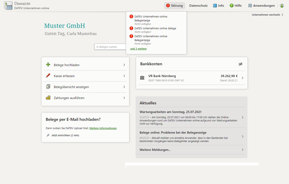The width and height of the screenshot is (289, 184).
Task: Expand the 'Probleme bei der Beleganzeige' chevron
Action: point(242,137)
